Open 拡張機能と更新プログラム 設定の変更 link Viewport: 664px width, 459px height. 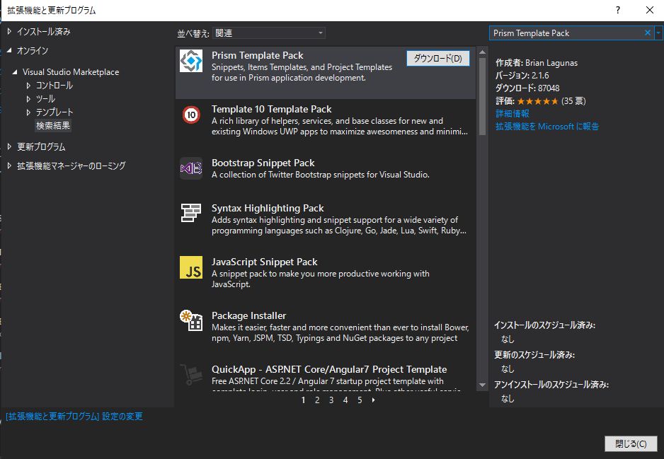tap(74, 417)
